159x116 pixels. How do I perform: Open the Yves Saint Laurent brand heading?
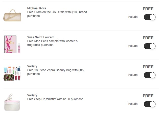[41, 37]
